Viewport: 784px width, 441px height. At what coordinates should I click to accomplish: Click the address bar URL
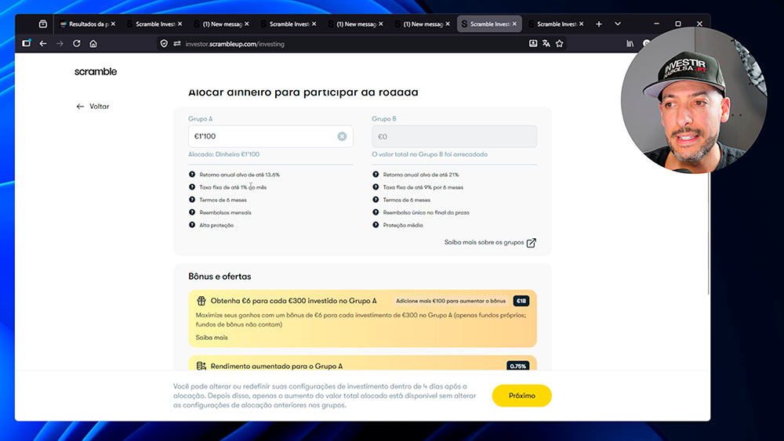coord(234,44)
